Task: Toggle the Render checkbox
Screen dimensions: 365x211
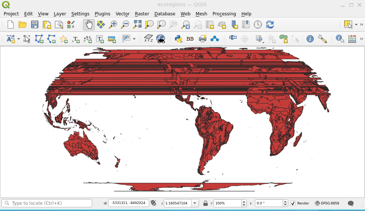Action: pos(293,203)
